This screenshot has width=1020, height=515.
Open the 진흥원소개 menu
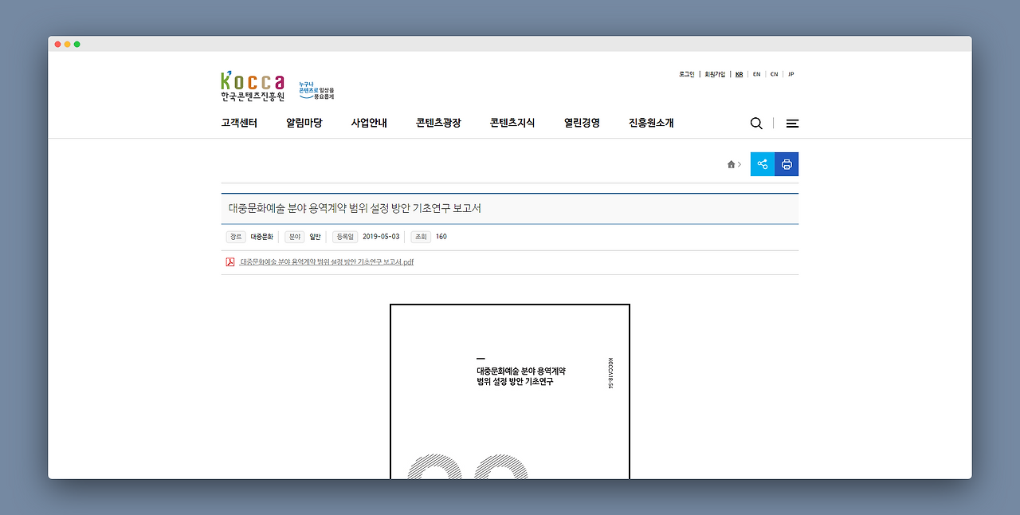[x=651, y=123]
